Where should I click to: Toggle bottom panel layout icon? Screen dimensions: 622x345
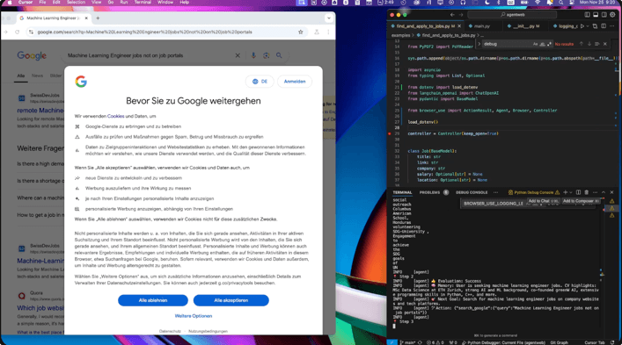(x=596, y=15)
